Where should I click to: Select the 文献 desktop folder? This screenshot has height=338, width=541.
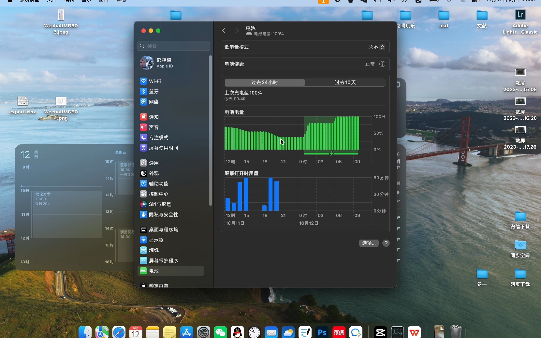tap(482, 19)
